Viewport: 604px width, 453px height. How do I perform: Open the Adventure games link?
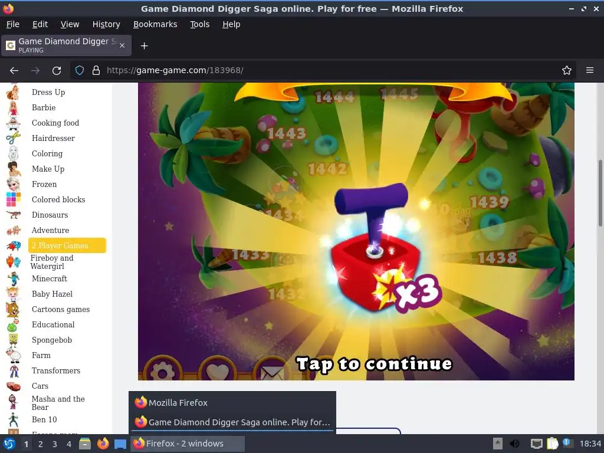(50, 231)
